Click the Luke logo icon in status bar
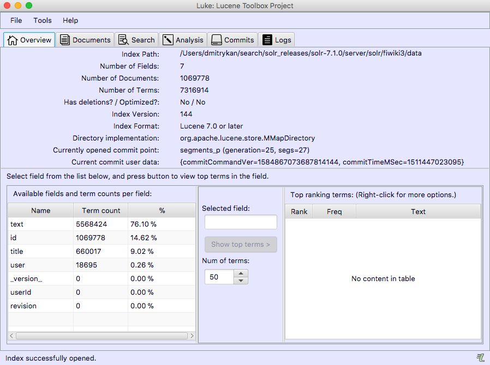This screenshot has height=365, width=490. click(480, 357)
